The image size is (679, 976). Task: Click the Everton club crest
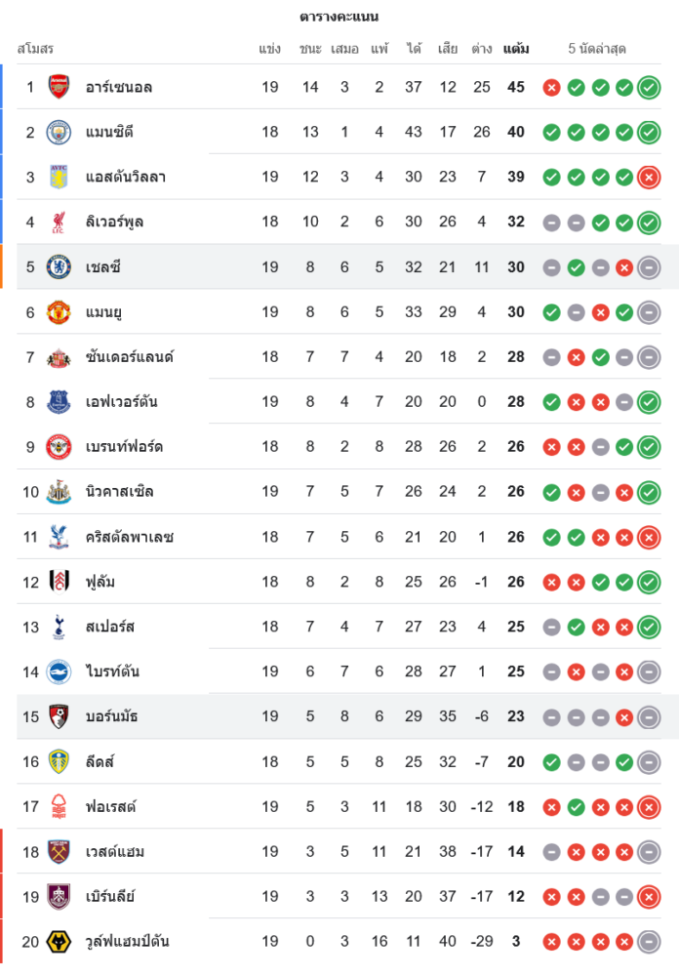(60, 402)
